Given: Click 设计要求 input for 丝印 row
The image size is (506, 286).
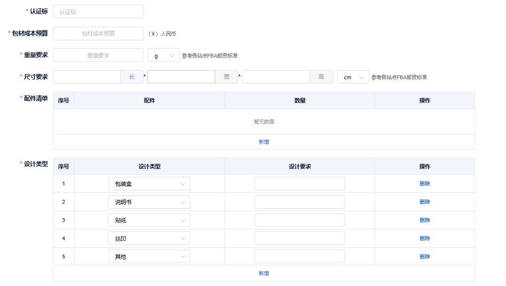Looking at the screenshot, I should [x=300, y=238].
